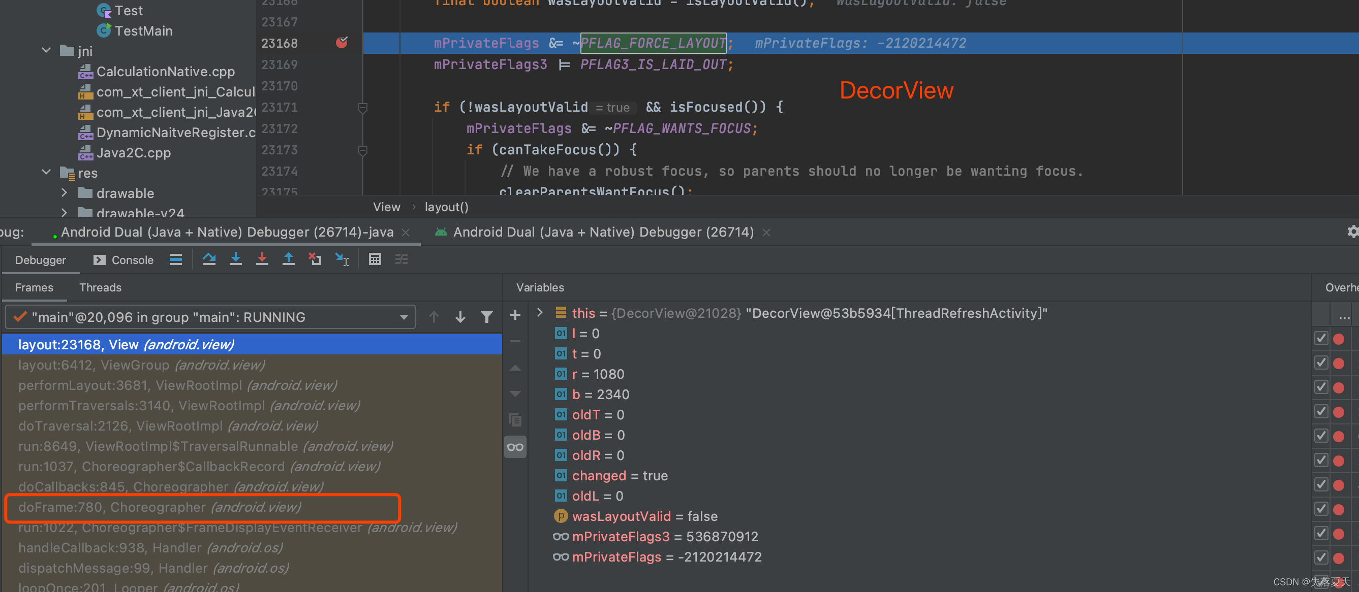Click the frames filter funnel icon

pos(486,317)
